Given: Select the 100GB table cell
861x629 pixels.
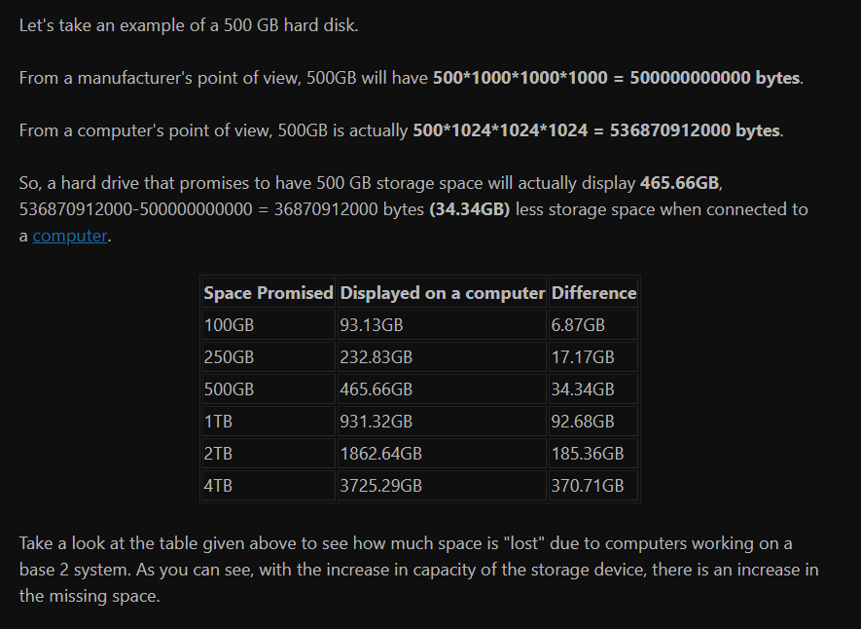Looking at the screenshot, I should 269,324.
